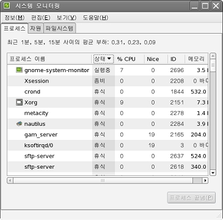Click process ID 2696
This screenshot has height=220, width=223.
(177, 70)
